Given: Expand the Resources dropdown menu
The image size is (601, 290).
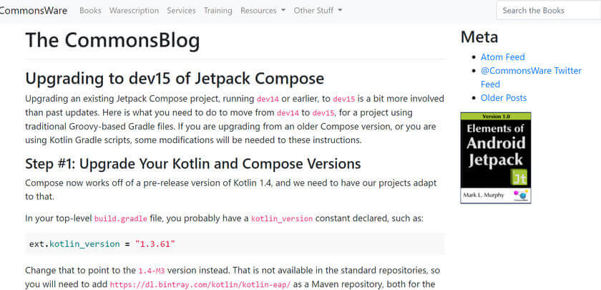Looking at the screenshot, I should [x=263, y=11].
